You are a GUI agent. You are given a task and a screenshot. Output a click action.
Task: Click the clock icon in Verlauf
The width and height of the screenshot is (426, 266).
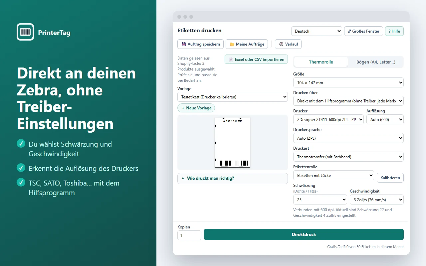(281, 44)
